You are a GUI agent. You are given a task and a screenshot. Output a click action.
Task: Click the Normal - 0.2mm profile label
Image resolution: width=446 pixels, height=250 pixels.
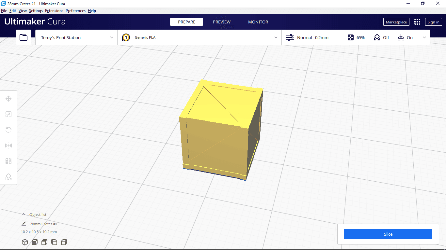click(313, 37)
